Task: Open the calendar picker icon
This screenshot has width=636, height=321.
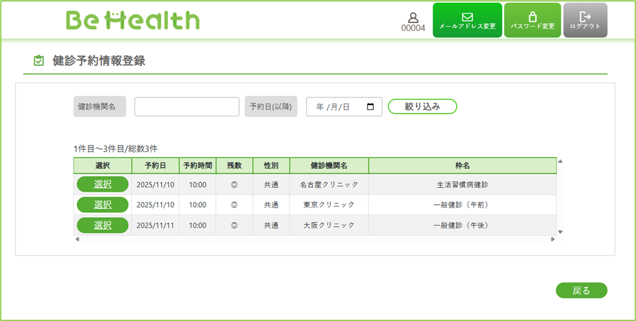Action: [370, 106]
